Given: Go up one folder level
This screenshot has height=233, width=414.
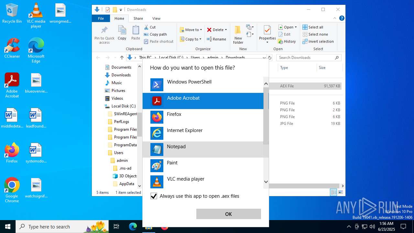Looking at the screenshot, I should click(122, 58).
